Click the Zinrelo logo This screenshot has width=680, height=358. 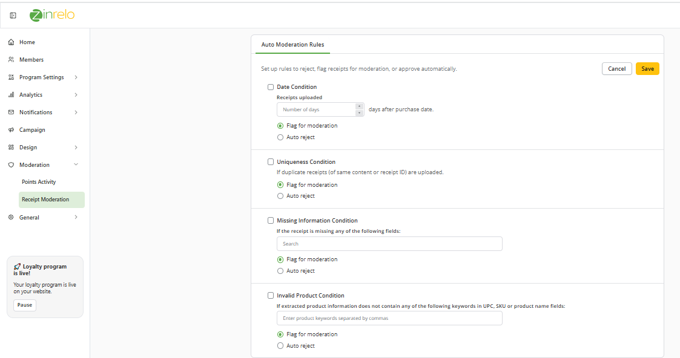click(x=52, y=15)
